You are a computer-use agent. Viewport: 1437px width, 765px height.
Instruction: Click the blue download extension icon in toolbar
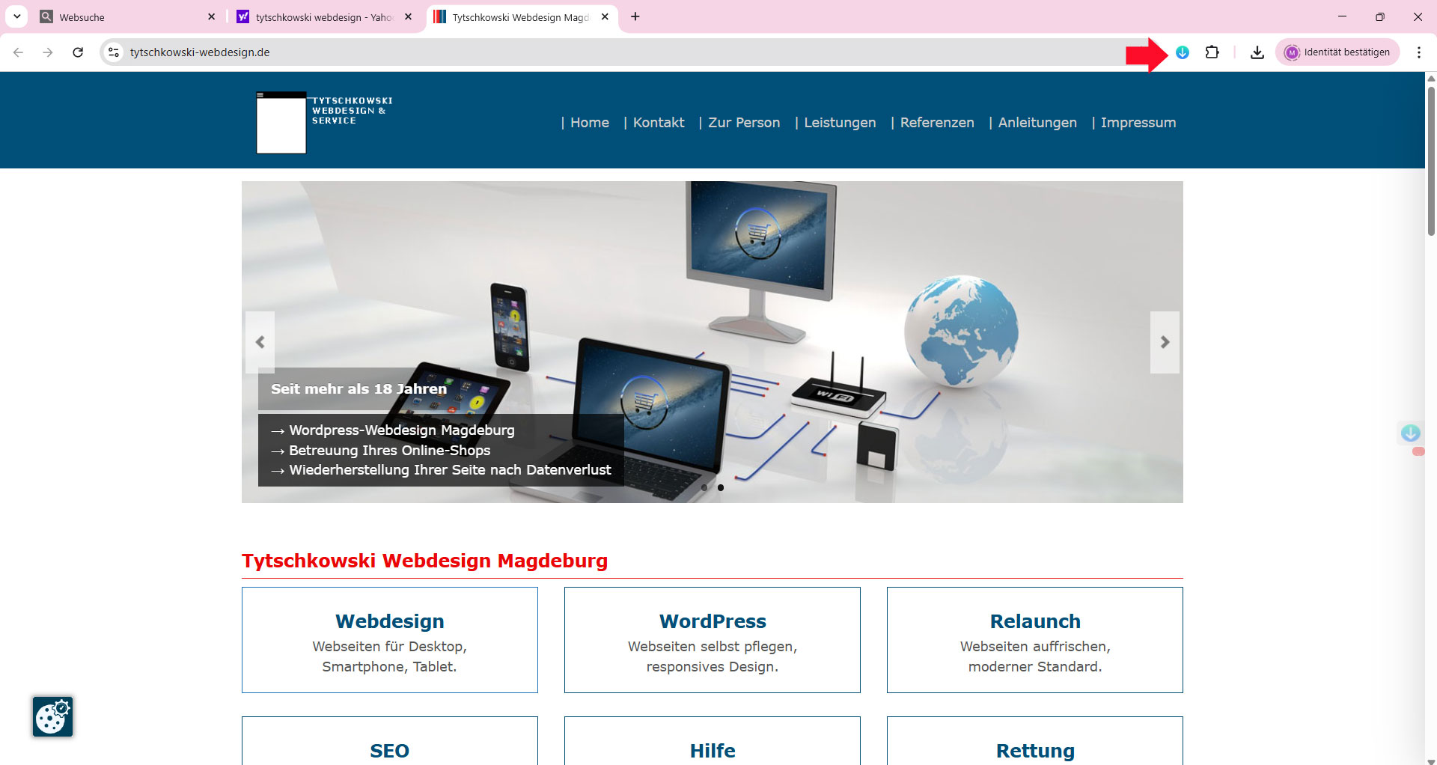point(1183,52)
